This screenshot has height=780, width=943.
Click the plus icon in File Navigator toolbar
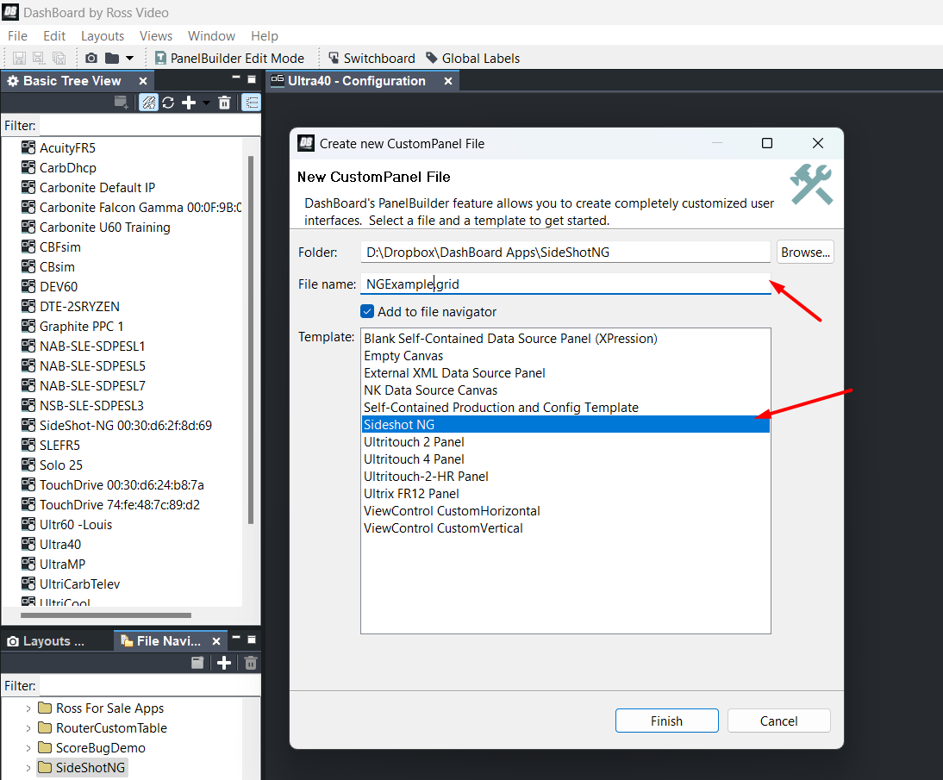(224, 663)
